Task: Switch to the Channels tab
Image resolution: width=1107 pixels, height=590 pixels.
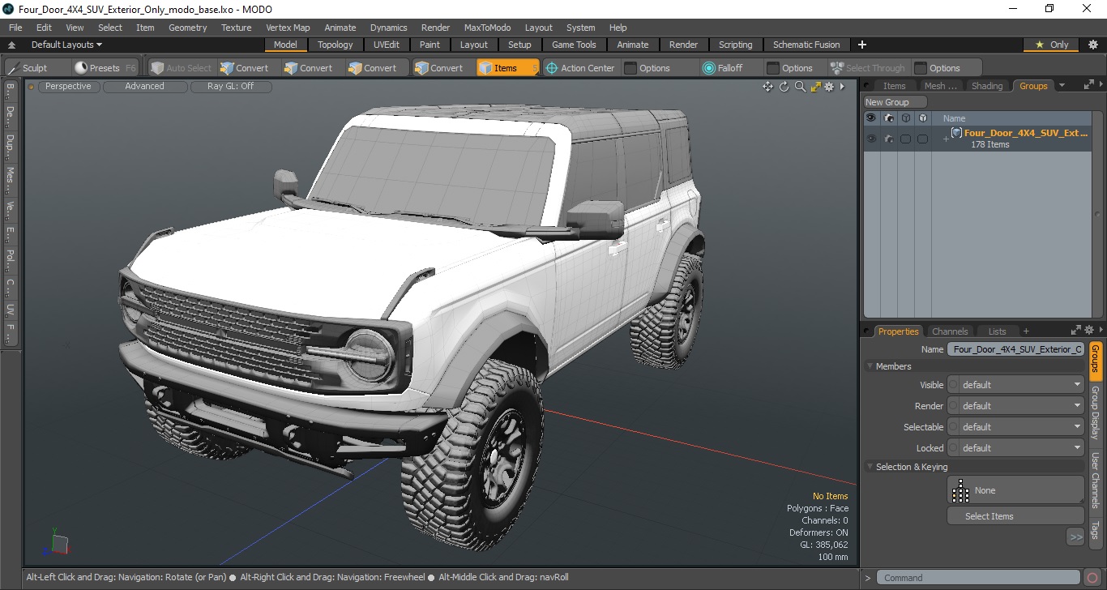Action: tap(950, 331)
